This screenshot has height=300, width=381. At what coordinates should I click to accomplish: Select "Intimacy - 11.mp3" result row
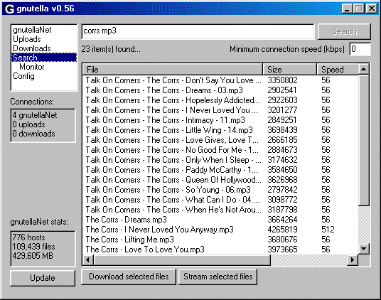[x=220, y=120]
